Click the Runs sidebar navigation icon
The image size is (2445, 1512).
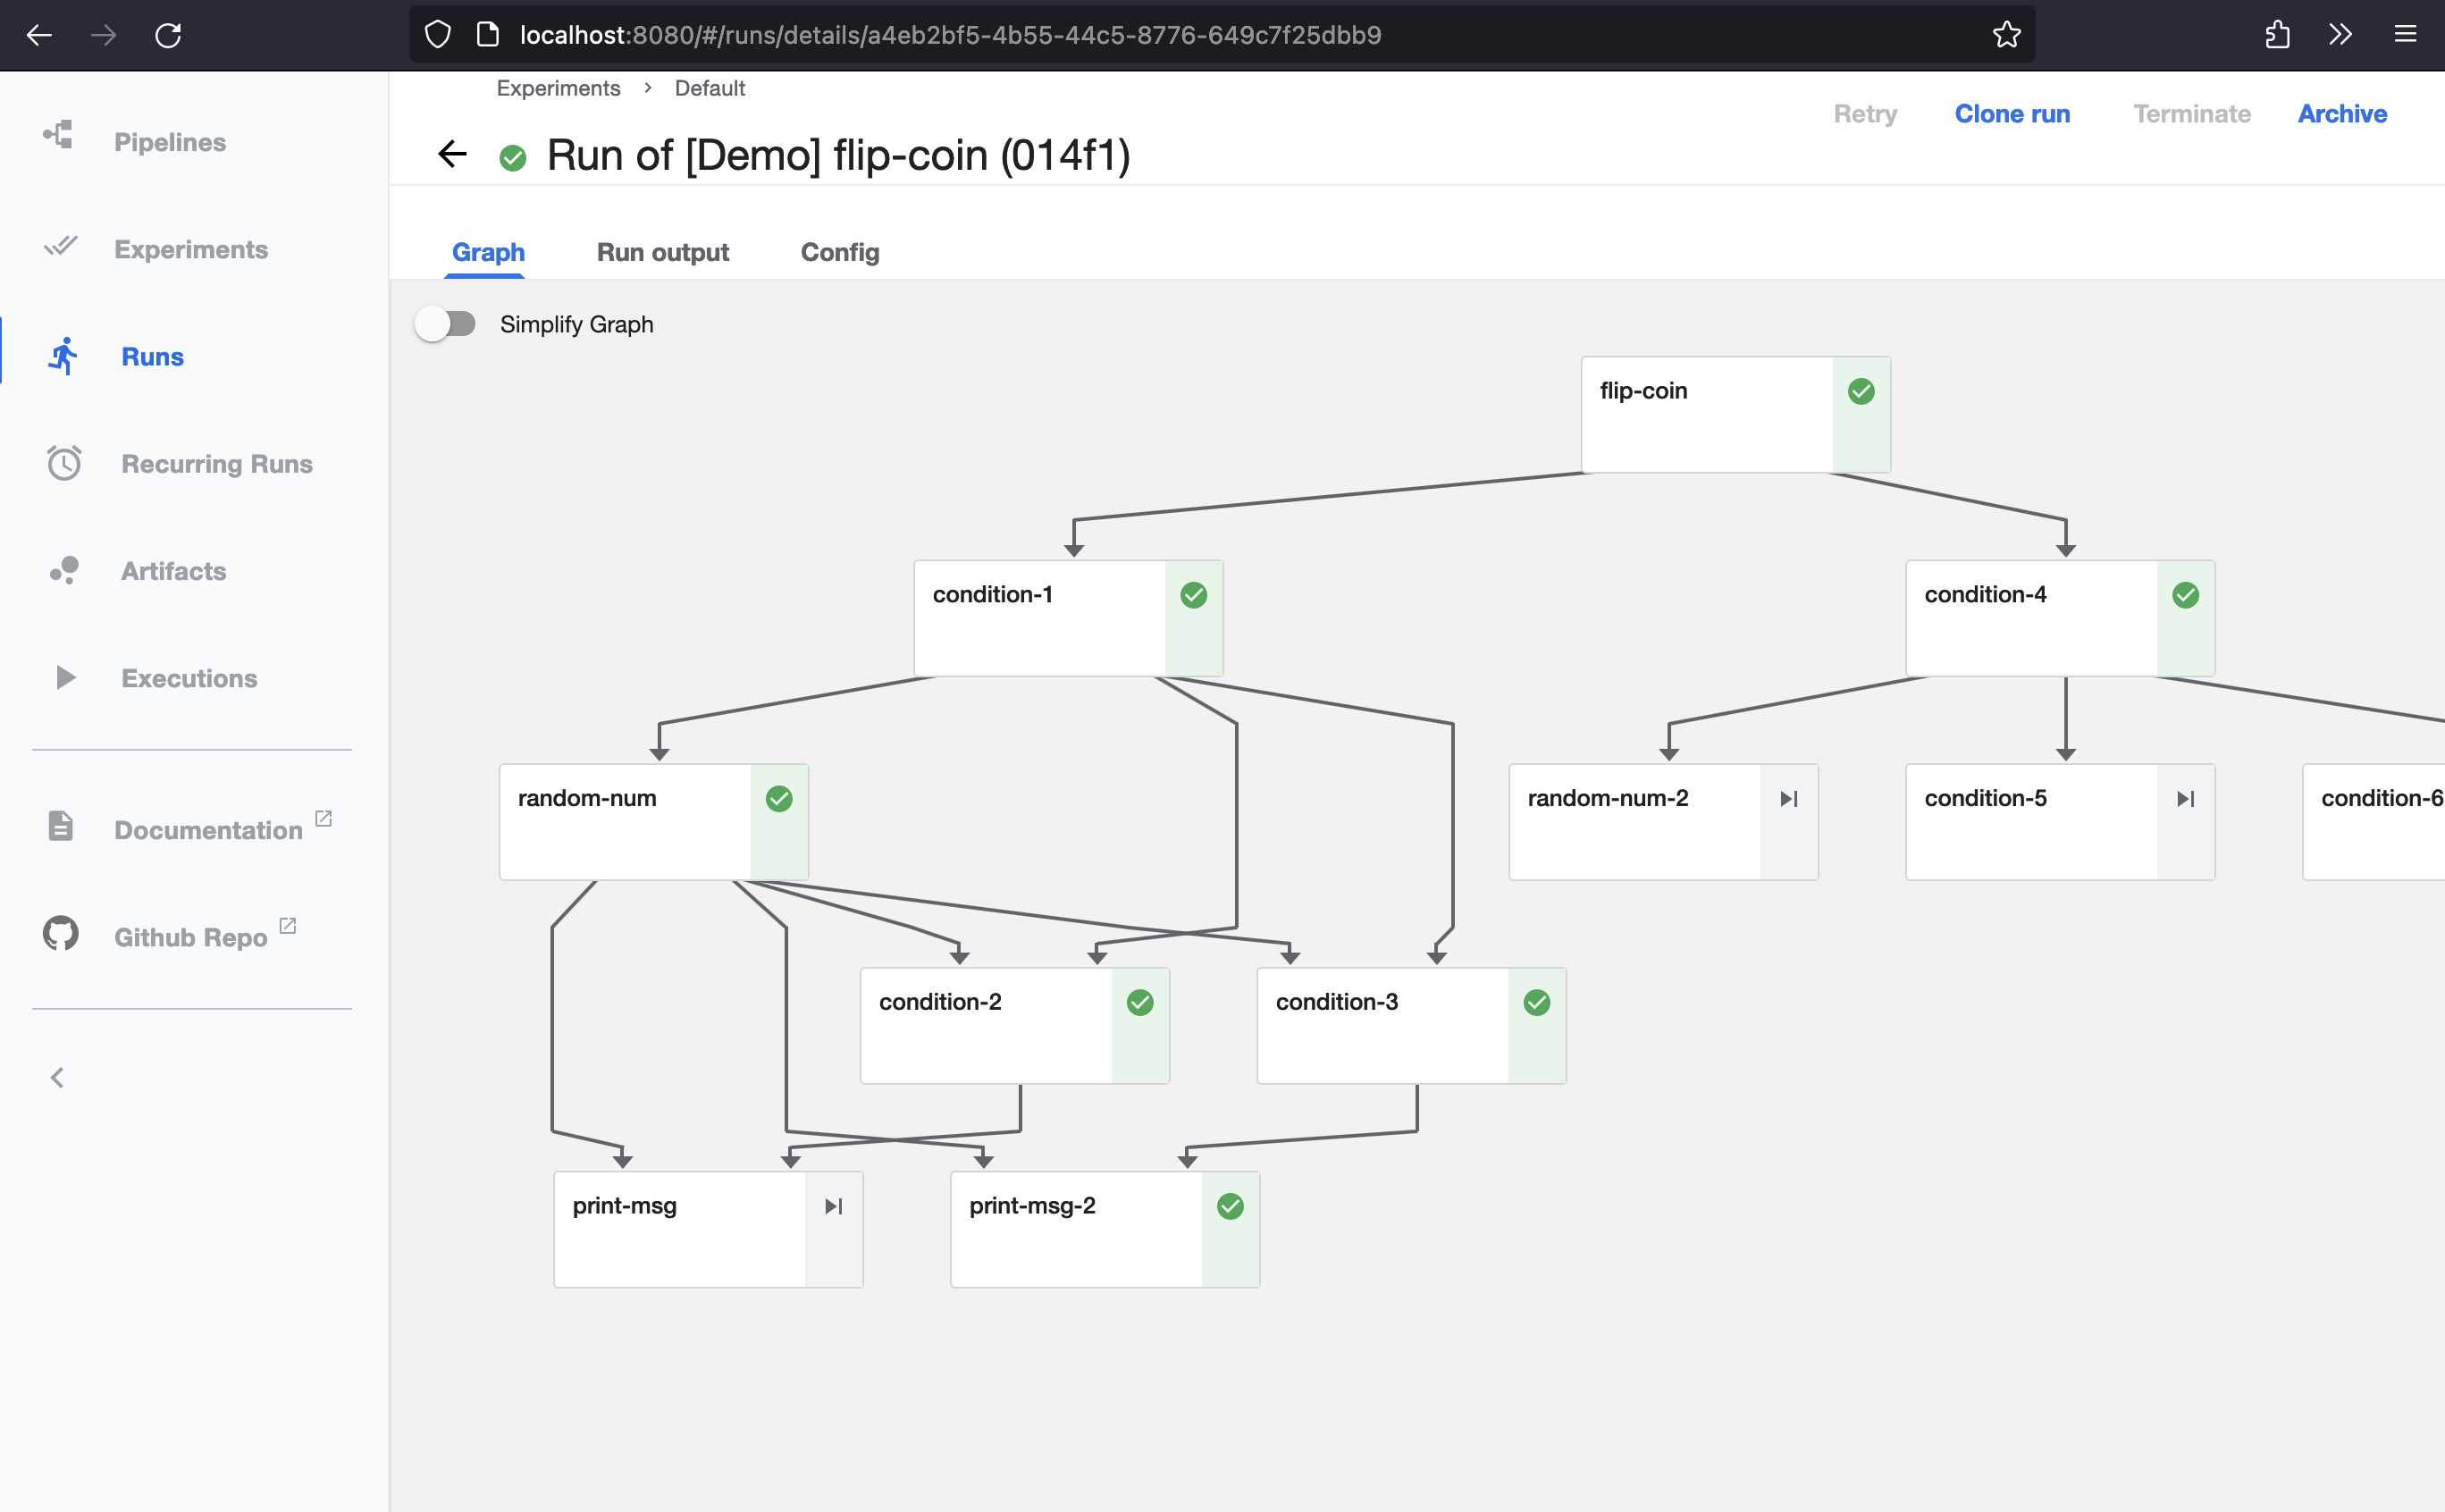tap(63, 357)
